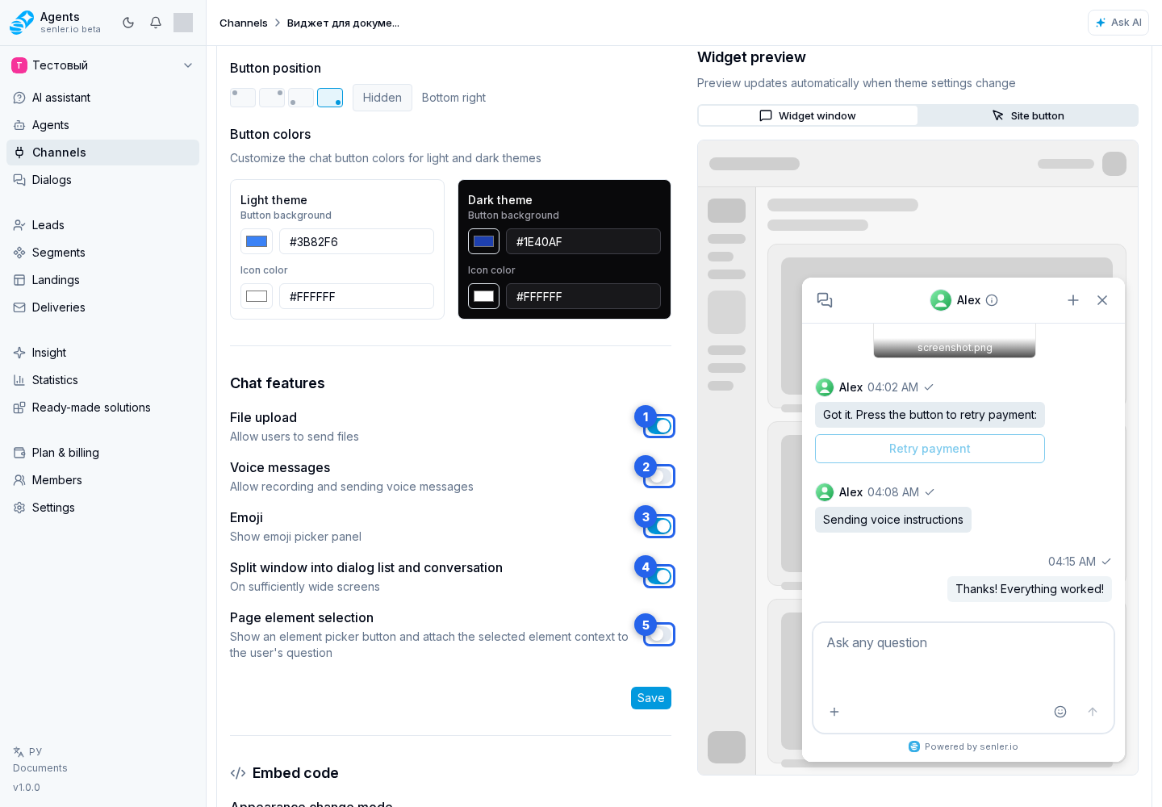Screen dimensions: 1162x807
Task: Start new chat with plus icon in header
Action: pyautogui.click(x=1073, y=300)
